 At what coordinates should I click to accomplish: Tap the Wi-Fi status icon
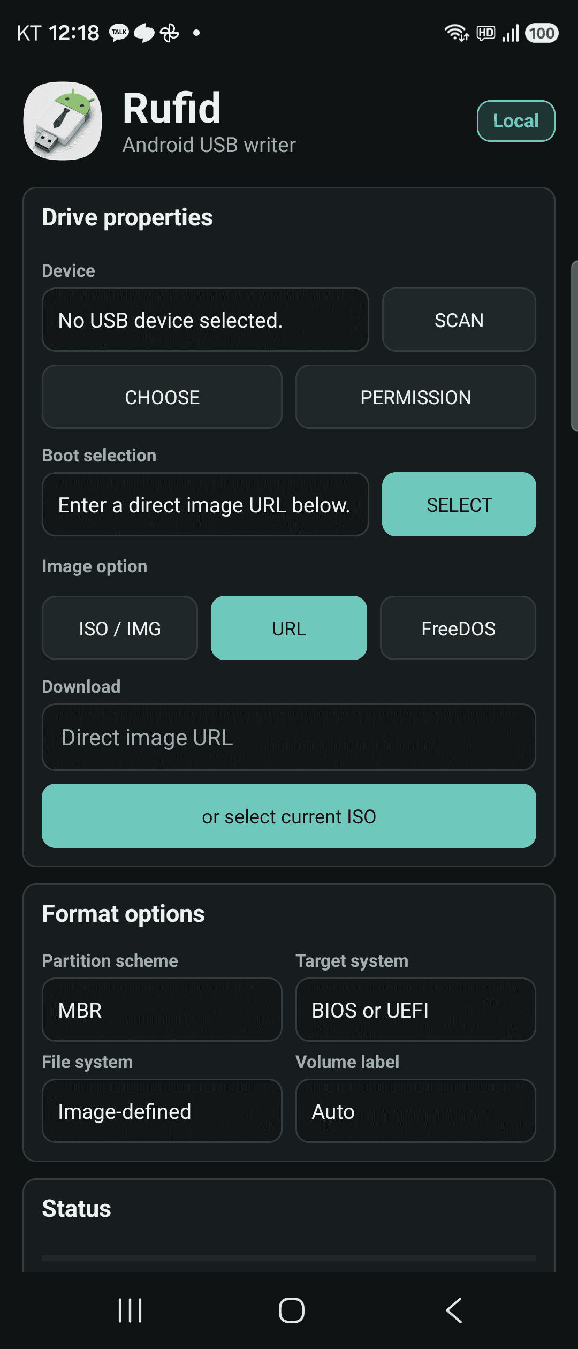click(457, 33)
